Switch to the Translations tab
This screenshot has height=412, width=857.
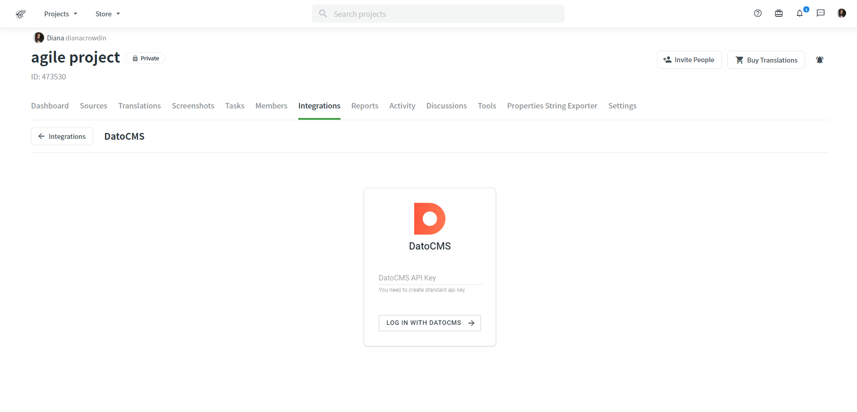140,106
